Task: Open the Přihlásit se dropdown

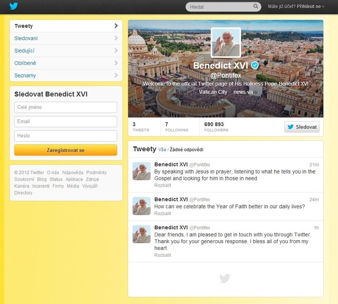Action: (310, 6)
